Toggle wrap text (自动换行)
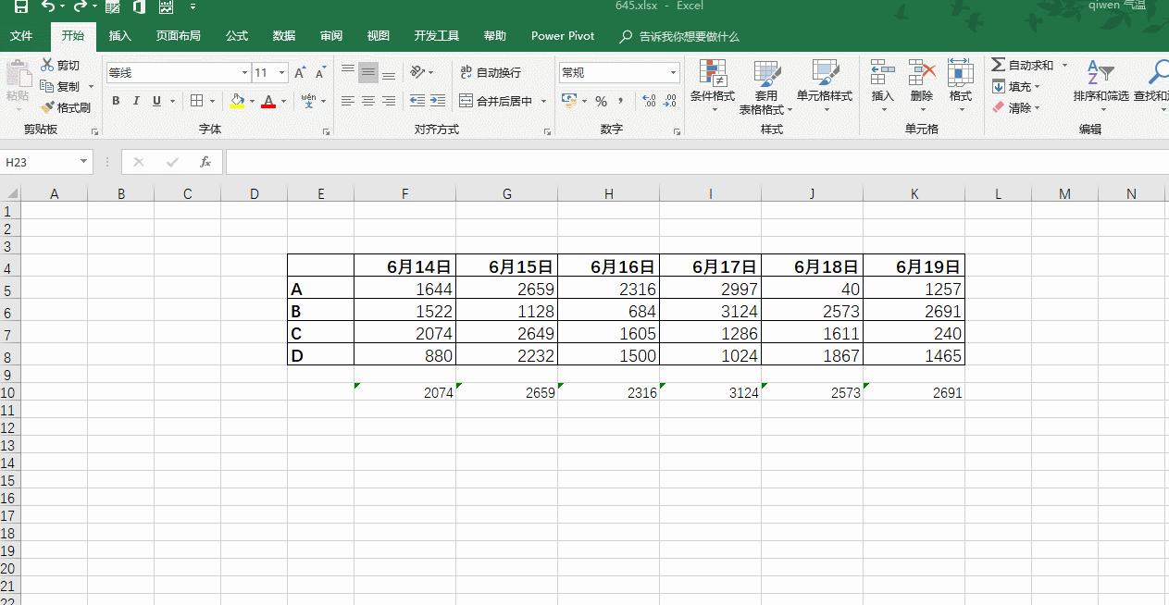 [x=491, y=72]
